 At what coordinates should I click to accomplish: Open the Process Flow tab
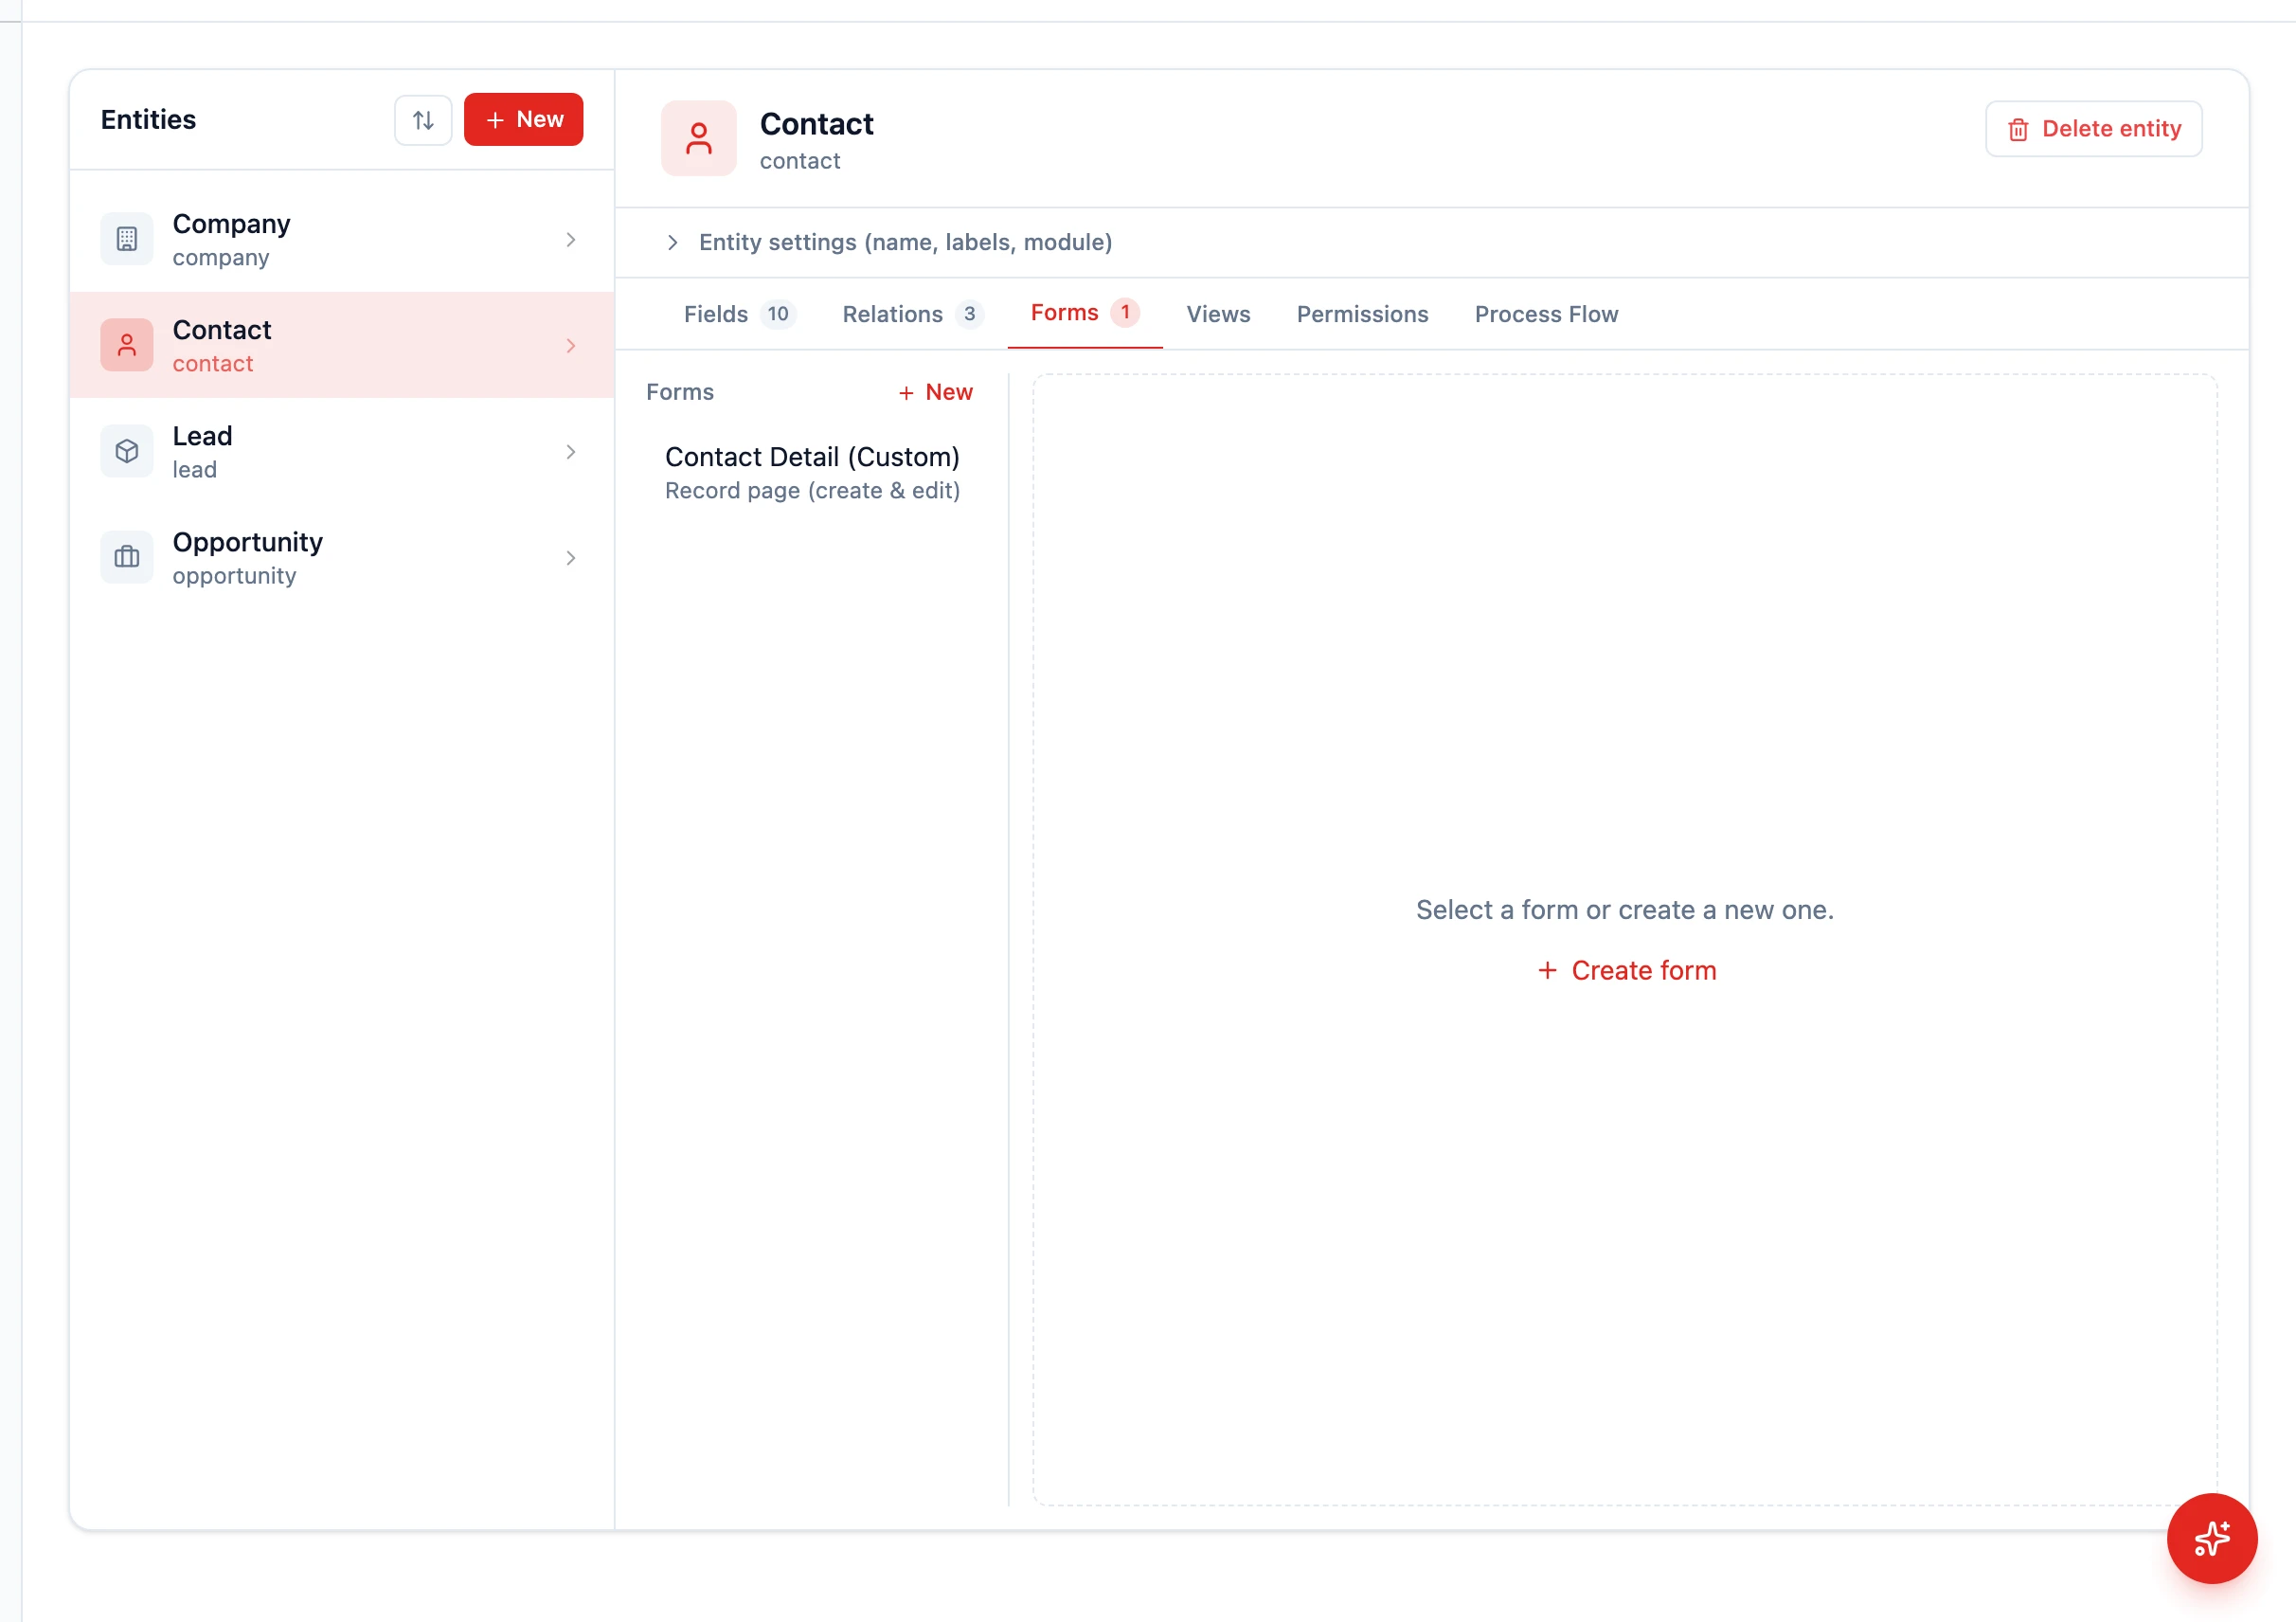pyautogui.click(x=1546, y=314)
